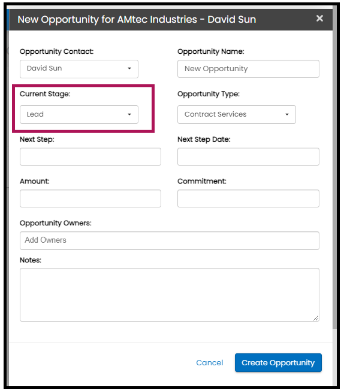The image size is (341, 391).
Task: Click the dialog title bar text
Action: click(x=137, y=20)
